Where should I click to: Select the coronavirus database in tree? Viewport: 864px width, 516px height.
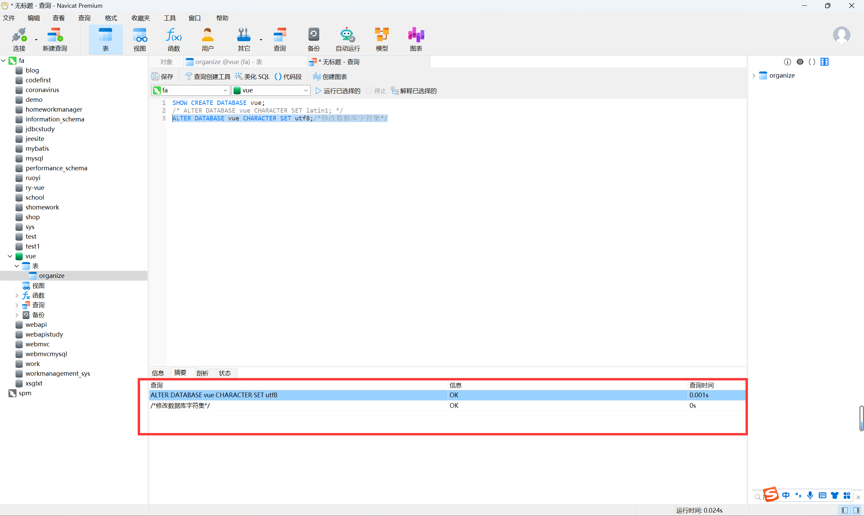[x=42, y=90]
